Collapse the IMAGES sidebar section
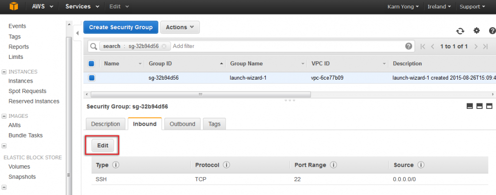Image resolution: width=496 pixels, height=195 pixels. pyautogui.click(x=4, y=116)
